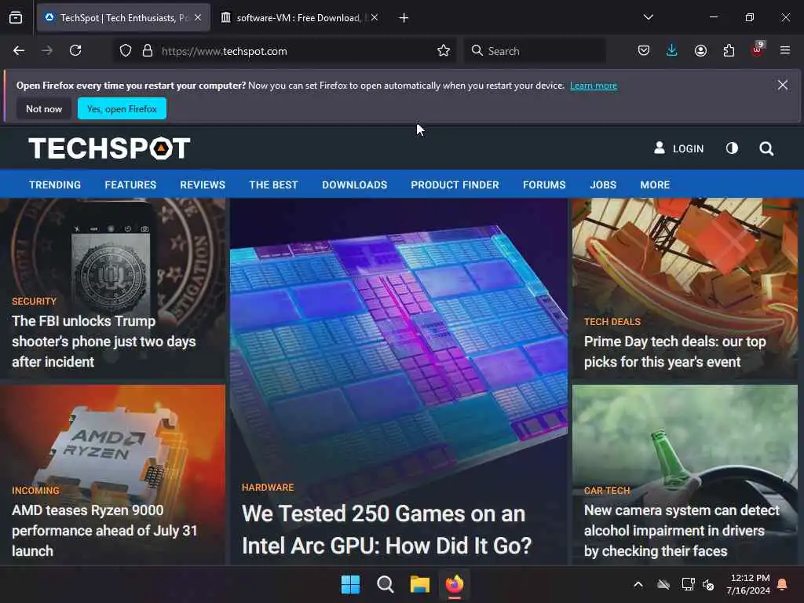Go to REVIEWS section
Screen dimensions: 804x603
click(203, 185)
